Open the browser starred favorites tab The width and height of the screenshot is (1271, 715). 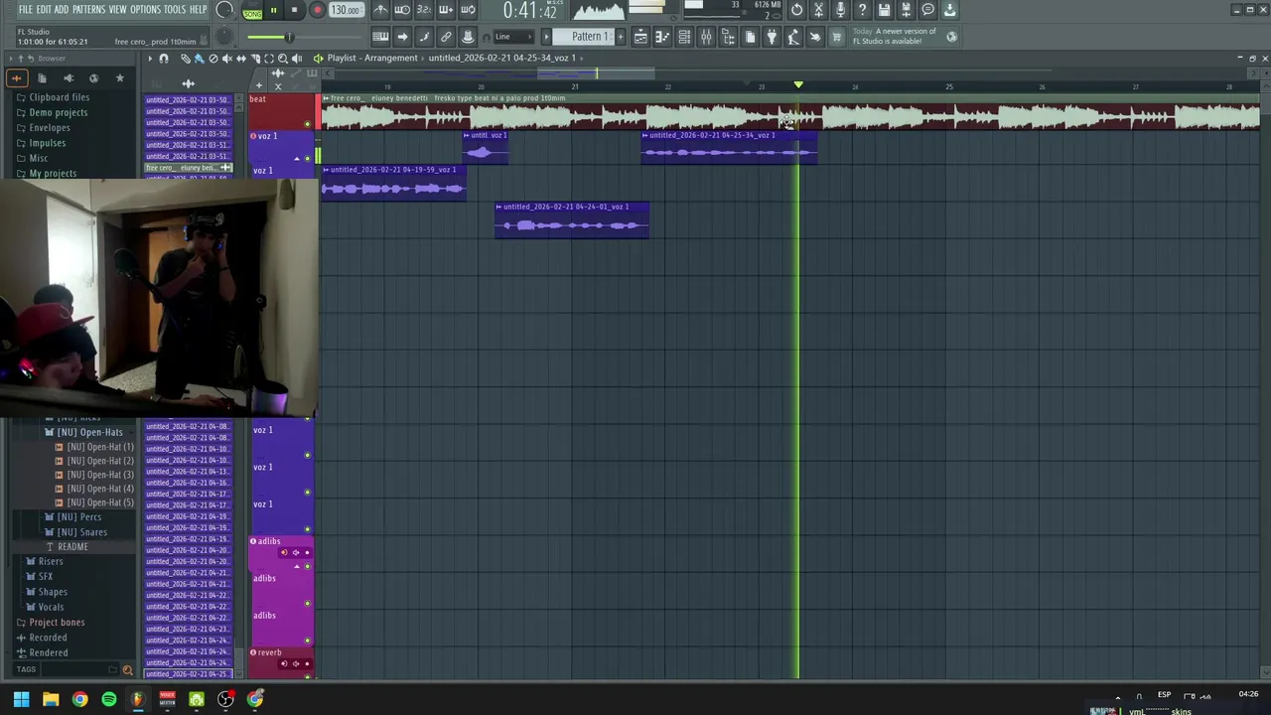(119, 78)
